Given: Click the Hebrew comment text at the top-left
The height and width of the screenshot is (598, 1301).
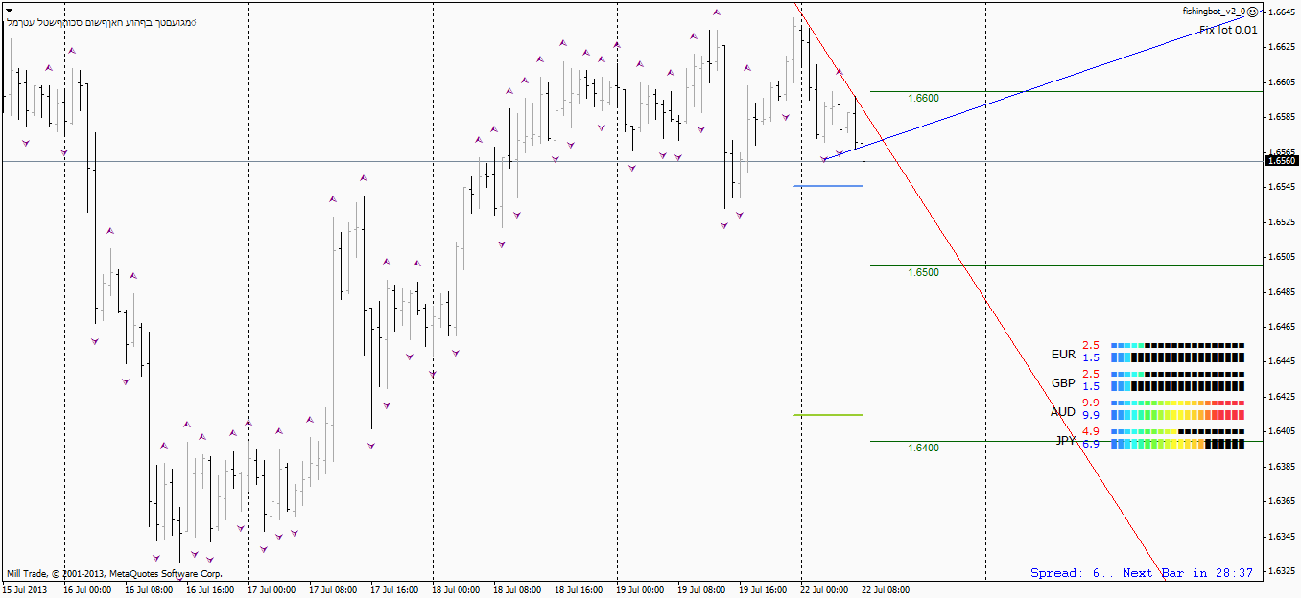Looking at the screenshot, I should (100, 21).
